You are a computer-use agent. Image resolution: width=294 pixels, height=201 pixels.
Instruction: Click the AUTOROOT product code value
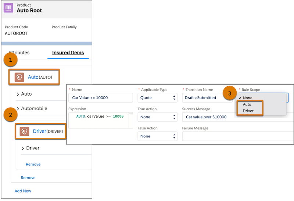pos(16,33)
